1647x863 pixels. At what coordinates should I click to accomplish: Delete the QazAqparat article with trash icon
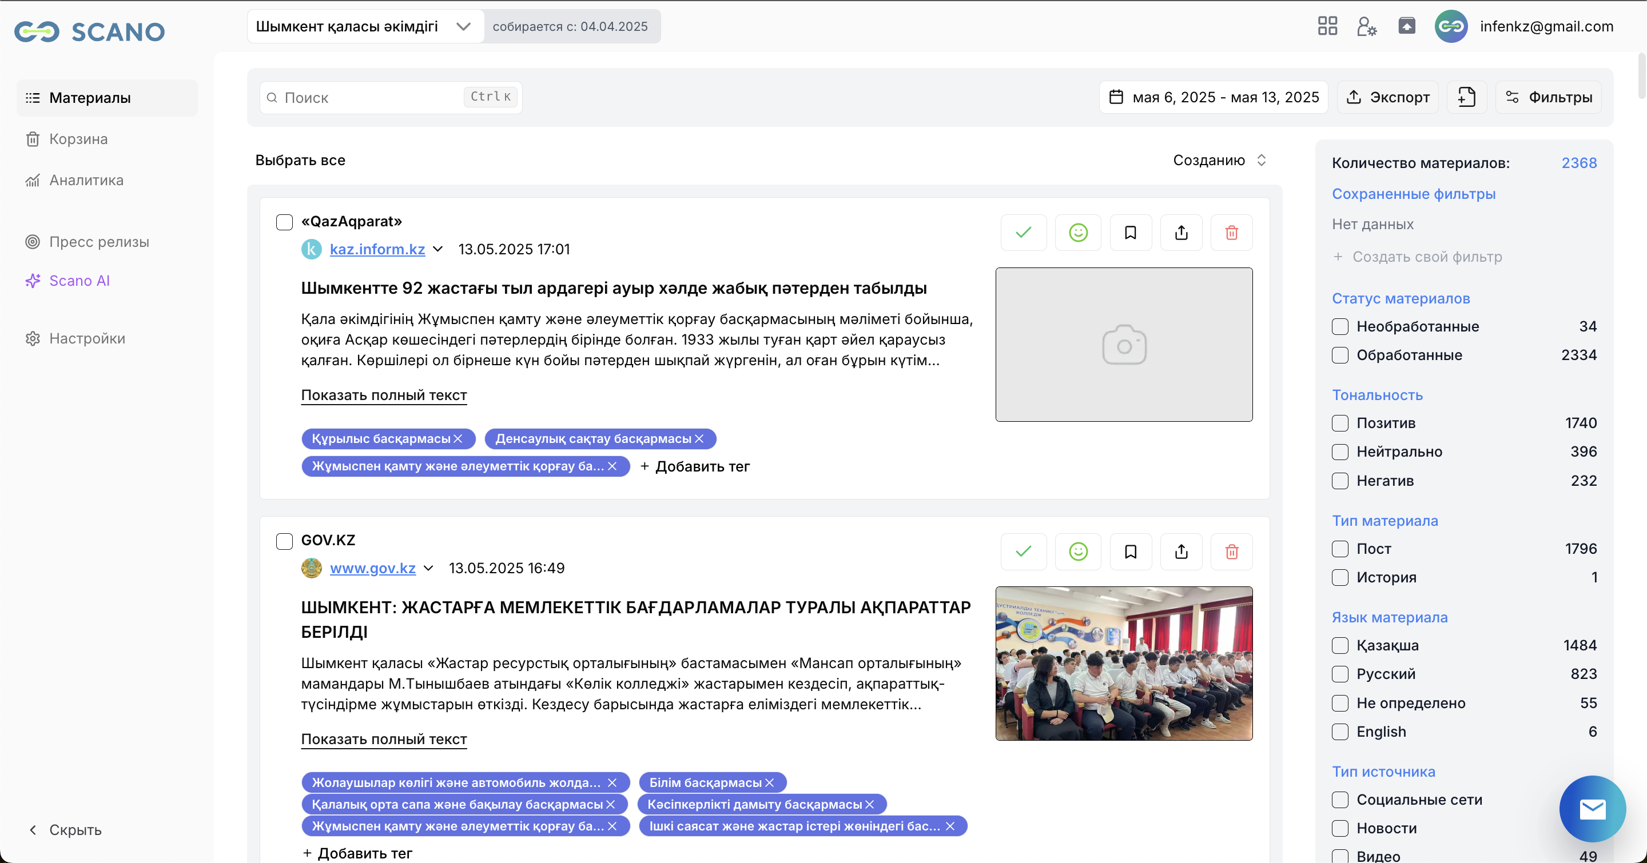1231,233
